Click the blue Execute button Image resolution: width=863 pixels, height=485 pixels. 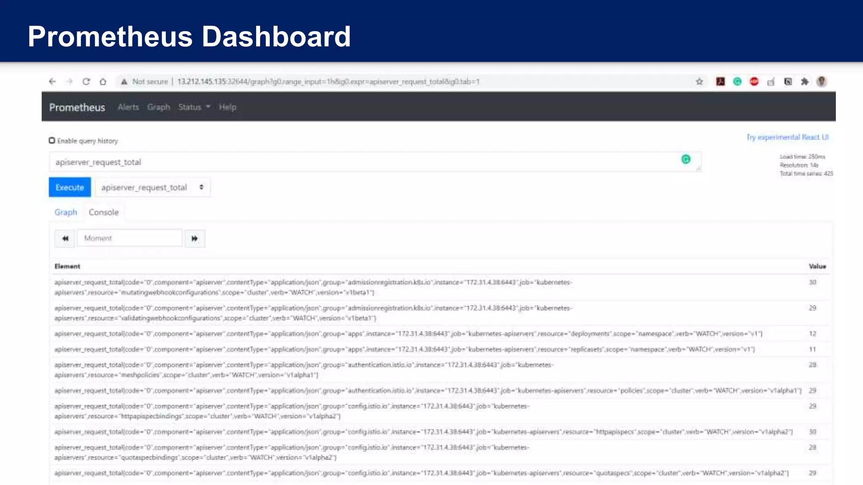point(70,187)
